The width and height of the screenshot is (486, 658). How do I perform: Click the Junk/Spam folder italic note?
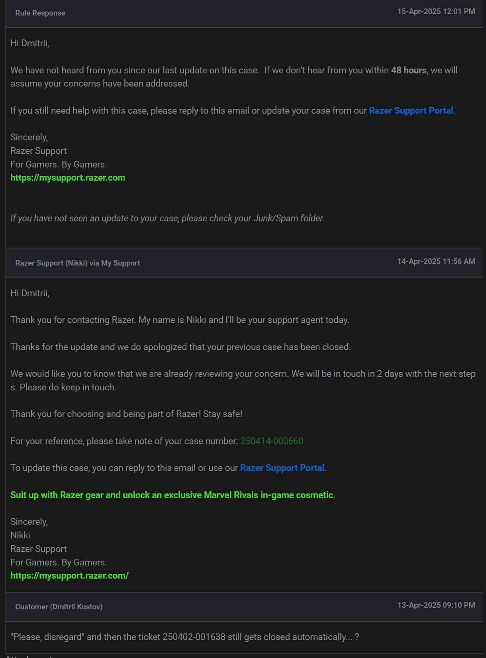click(167, 218)
